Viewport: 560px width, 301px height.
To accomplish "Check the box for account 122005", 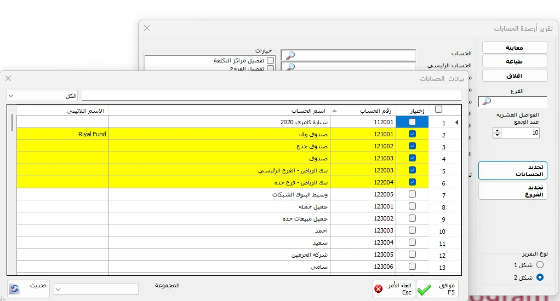I will 412,194.
